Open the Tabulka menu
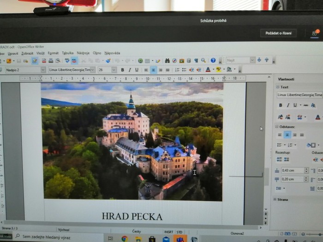323x242 pixels. [67, 53]
